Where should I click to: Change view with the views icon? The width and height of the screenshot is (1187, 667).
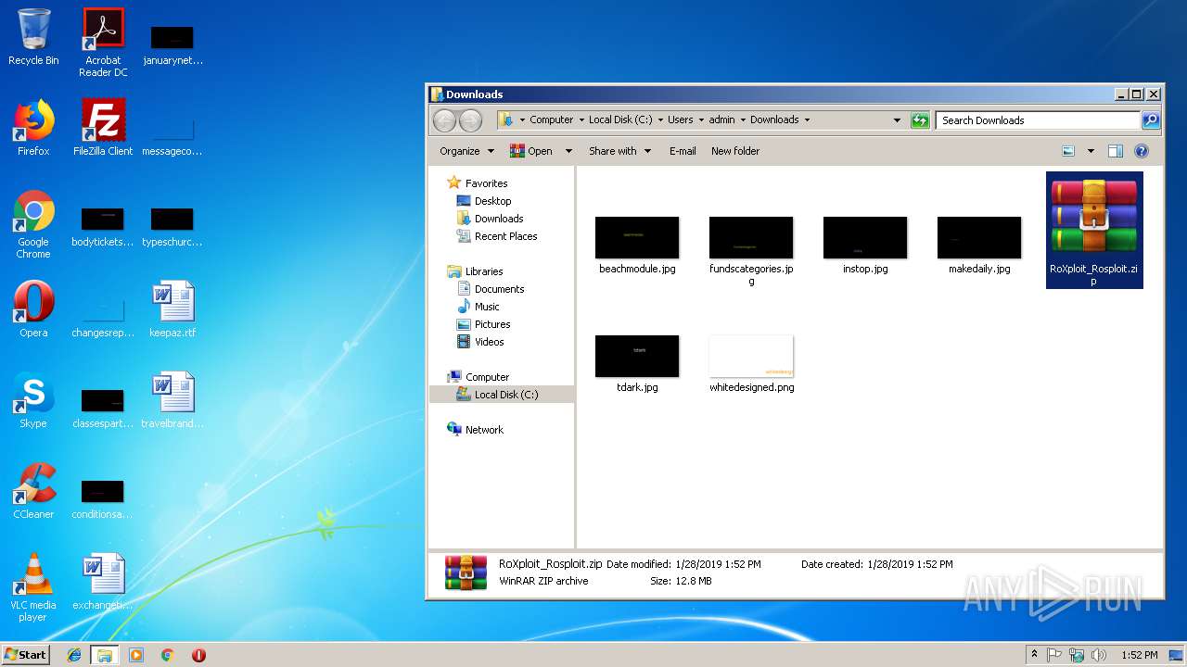[x=1068, y=151]
